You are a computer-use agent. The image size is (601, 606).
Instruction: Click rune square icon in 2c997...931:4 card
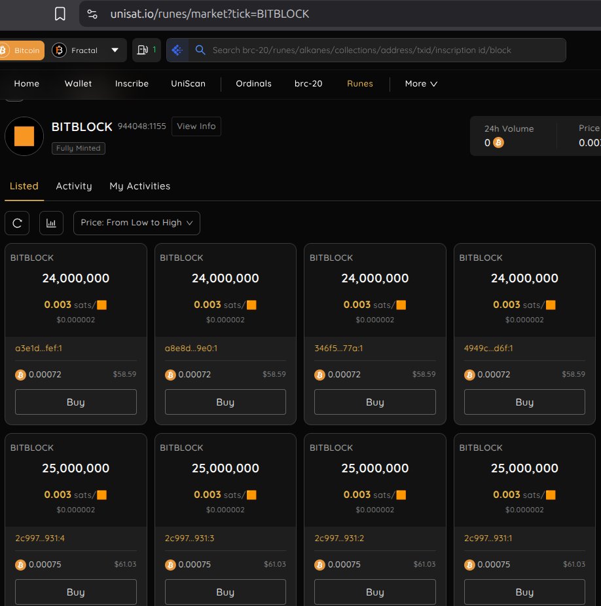pos(102,495)
